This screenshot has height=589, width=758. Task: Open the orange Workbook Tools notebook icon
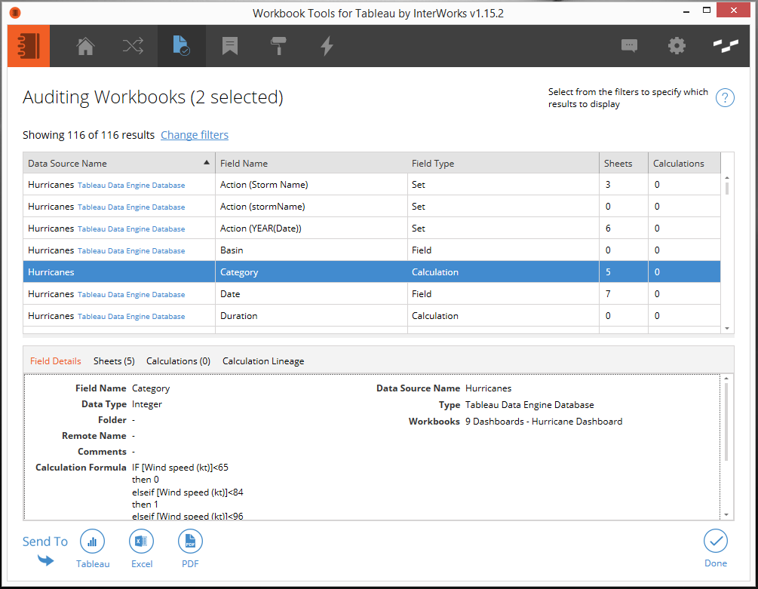tap(29, 46)
